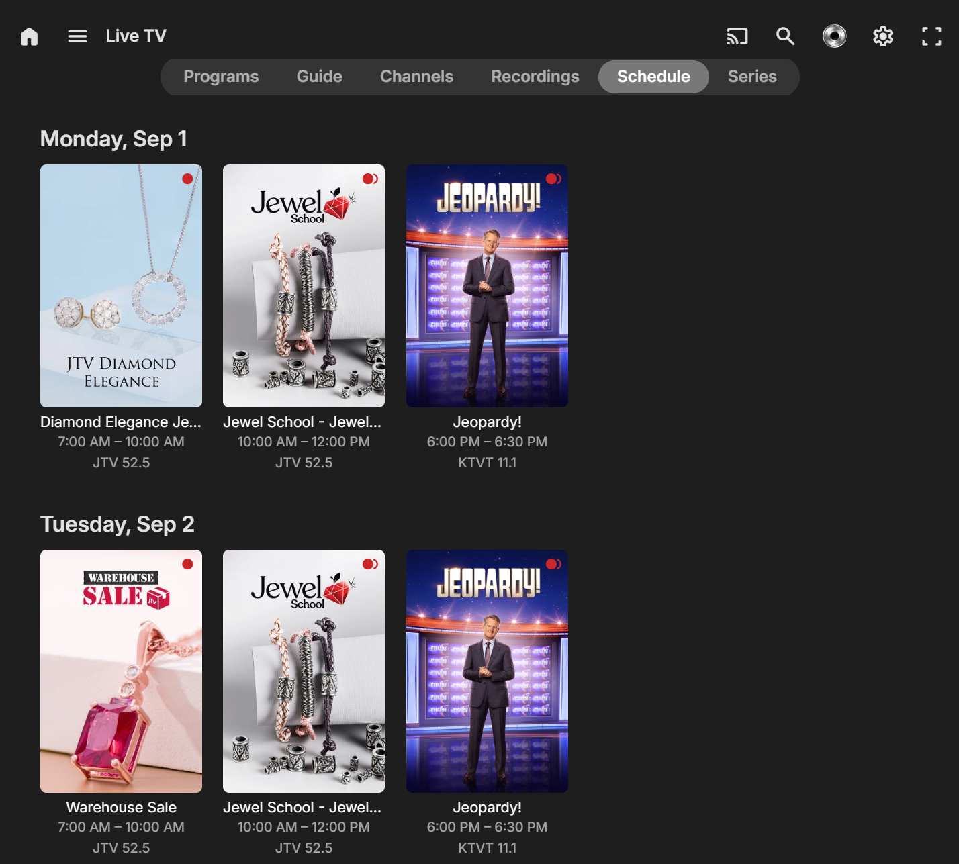Screen dimensions: 959x864
Task: Open the search magnifier icon
Action: pyautogui.click(x=785, y=36)
